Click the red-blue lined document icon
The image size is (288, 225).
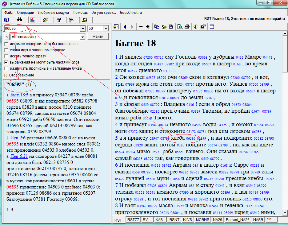click(171, 27)
